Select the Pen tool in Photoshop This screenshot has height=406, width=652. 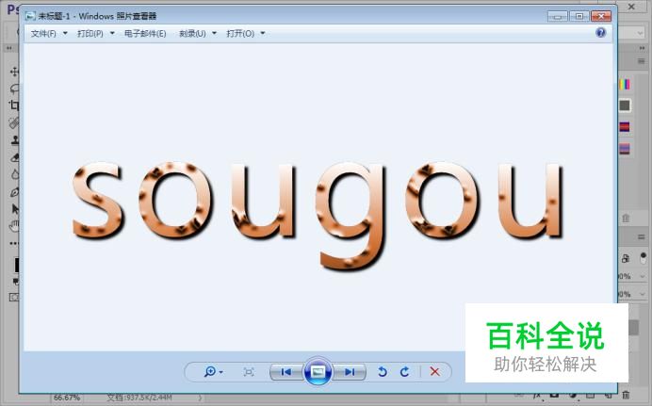[x=15, y=191]
